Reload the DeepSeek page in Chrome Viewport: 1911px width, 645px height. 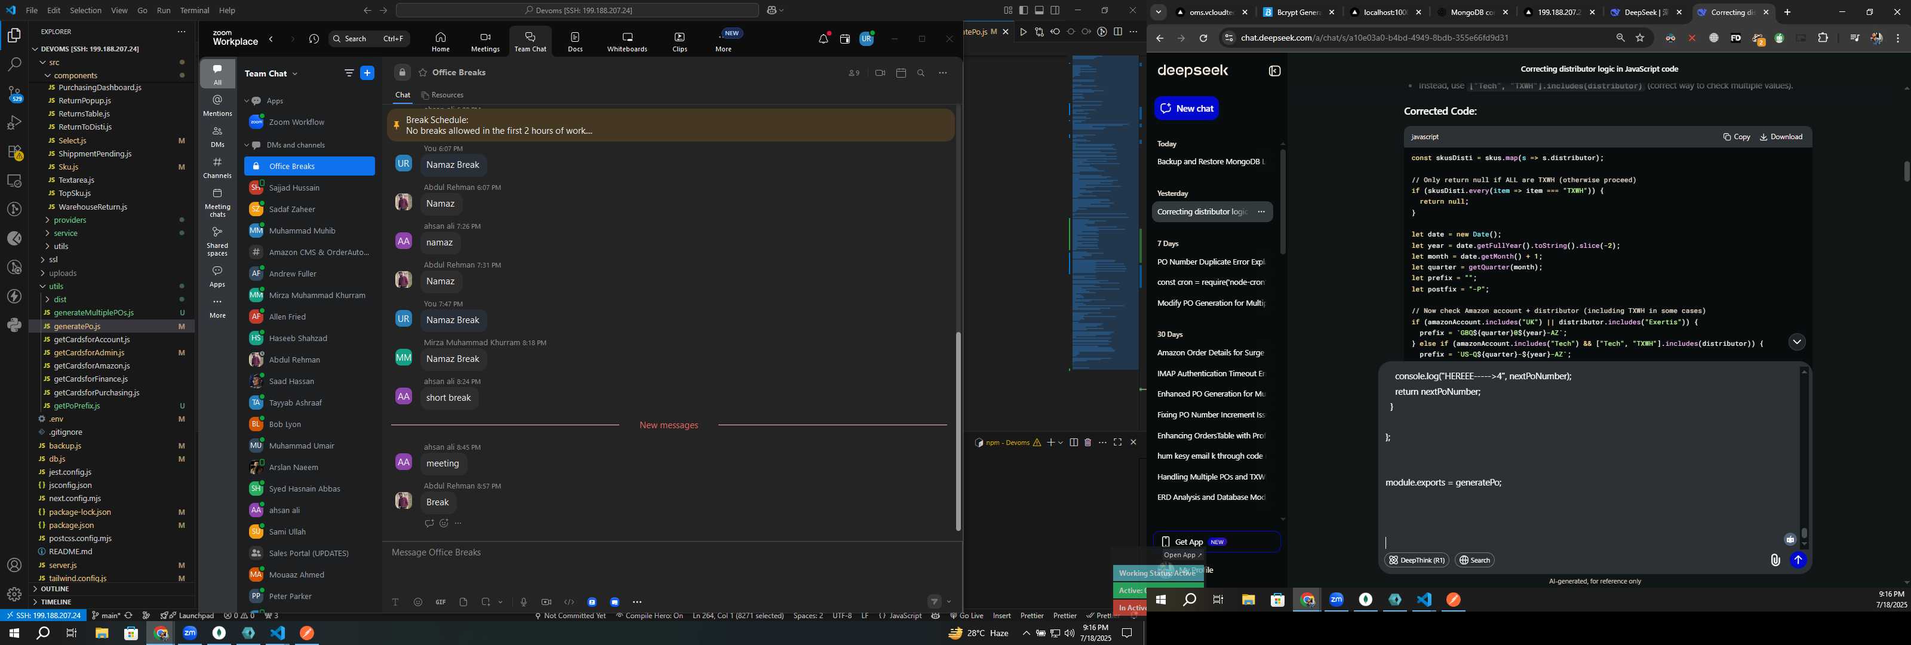pos(1203,38)
